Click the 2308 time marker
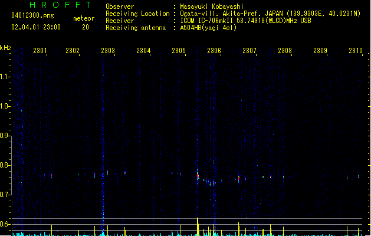 tap(285, 50)
